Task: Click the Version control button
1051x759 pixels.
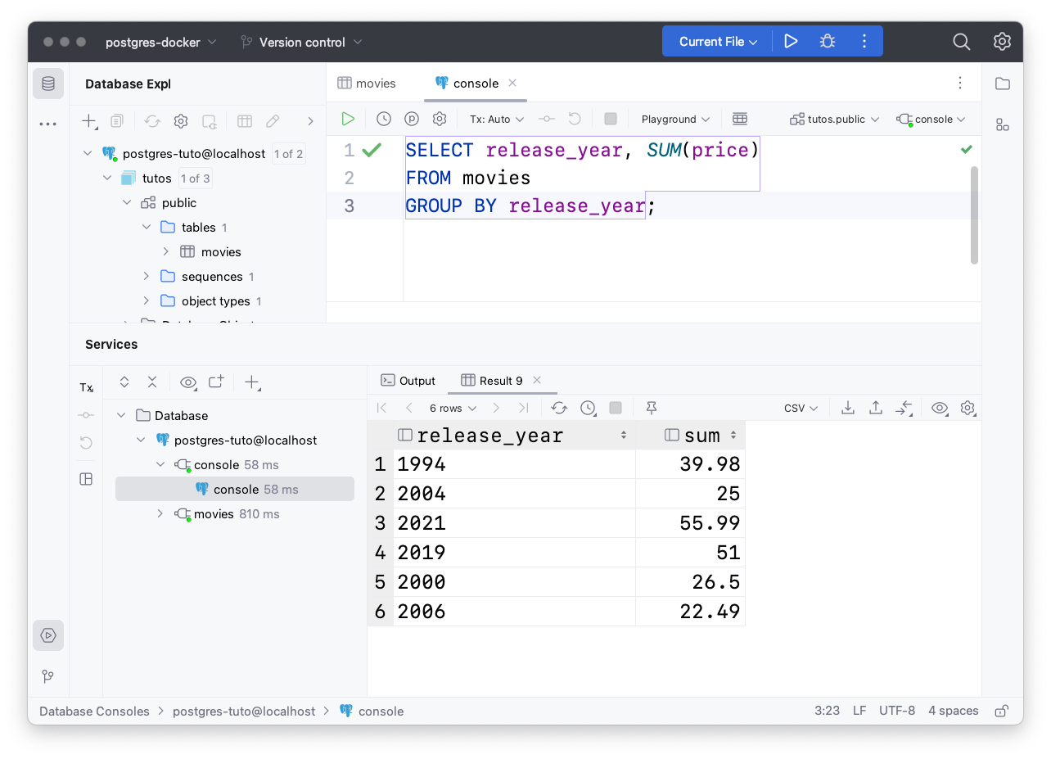Action: (x=301, y=42)
